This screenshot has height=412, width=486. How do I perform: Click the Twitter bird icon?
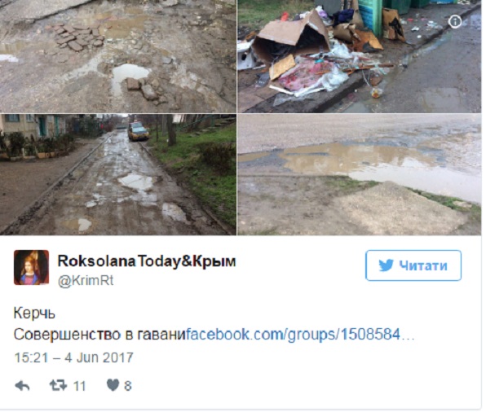[386, 265]
